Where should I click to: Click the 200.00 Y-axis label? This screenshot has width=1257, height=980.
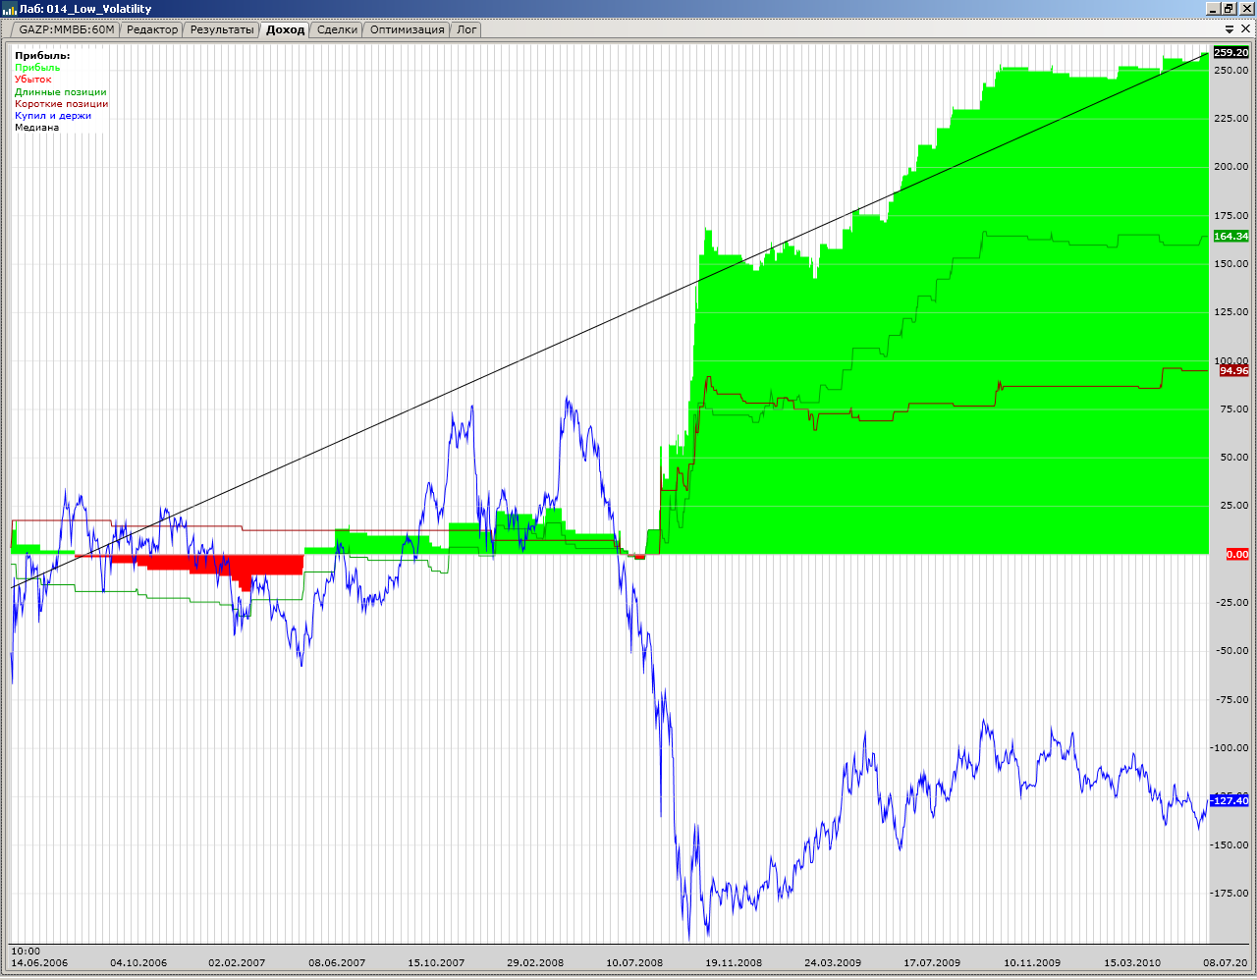[x=1231, y=167]
